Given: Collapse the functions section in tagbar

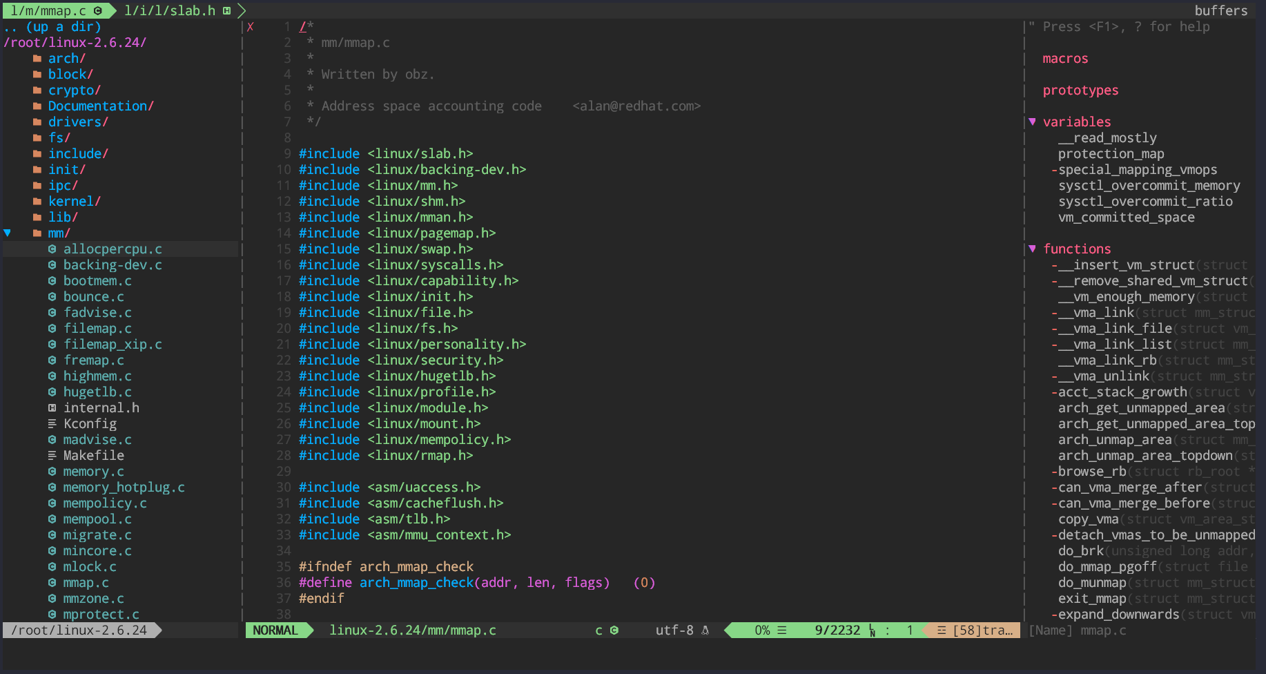Looking at the screenshot, I should pyautogui.click(x=1033, y=249).
